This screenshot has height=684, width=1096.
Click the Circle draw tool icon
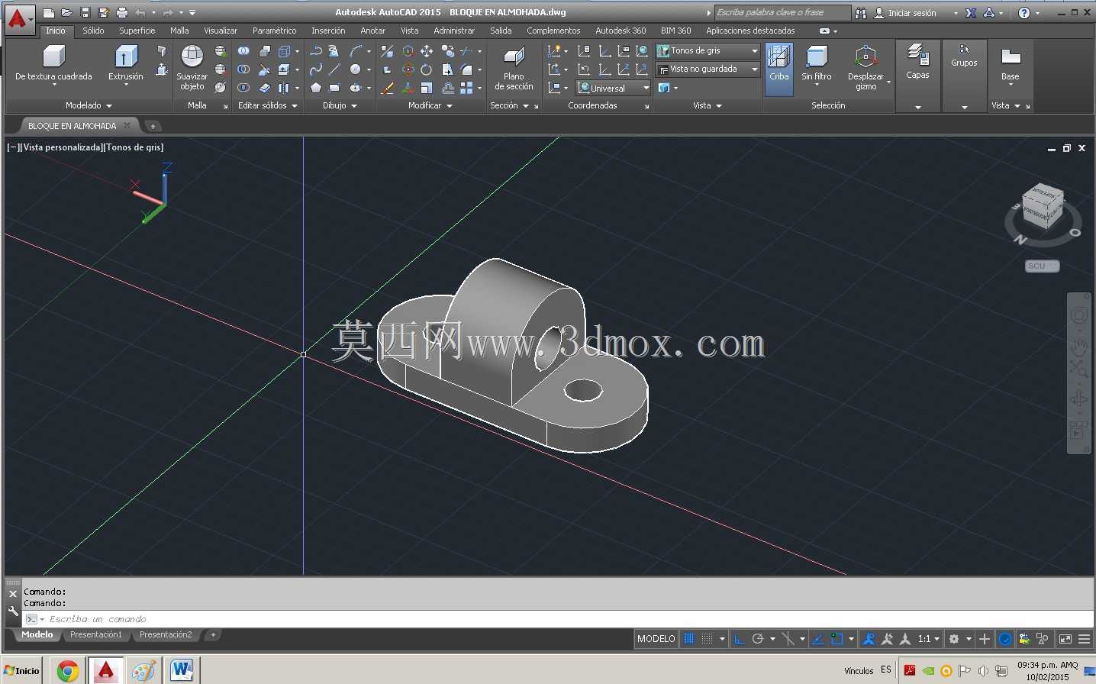tap(355, 69)
